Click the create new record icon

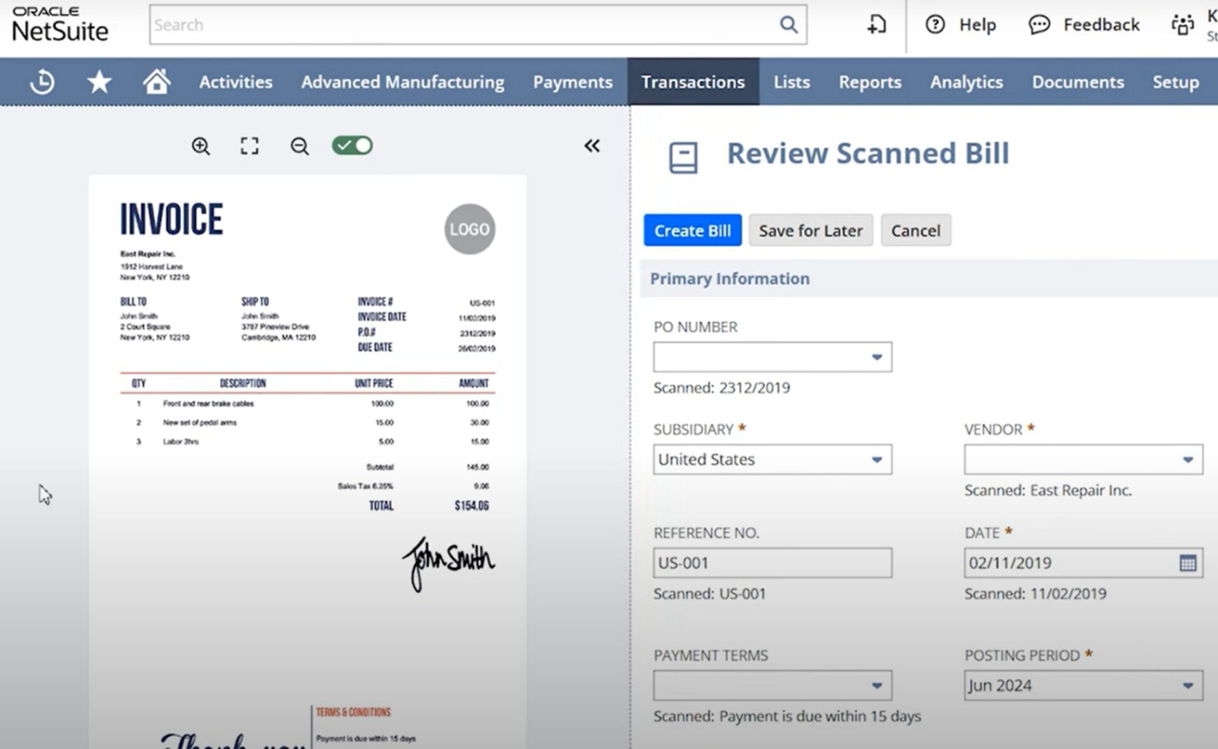877,25
